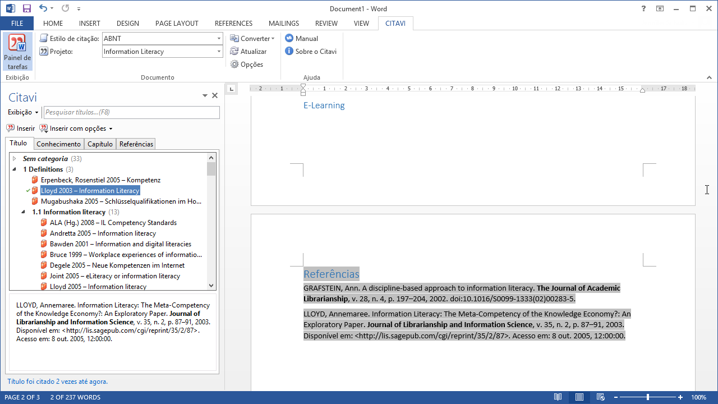
Task: Collapse the 1.1 Information literacy node
Action: click(24, 212)
